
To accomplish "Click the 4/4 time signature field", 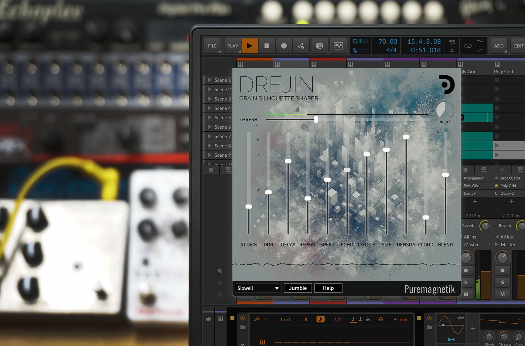I will coord(391,50).
